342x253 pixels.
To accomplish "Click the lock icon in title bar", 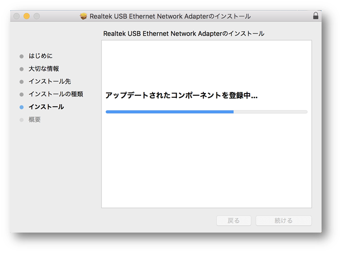I will [x=316, y=16].
